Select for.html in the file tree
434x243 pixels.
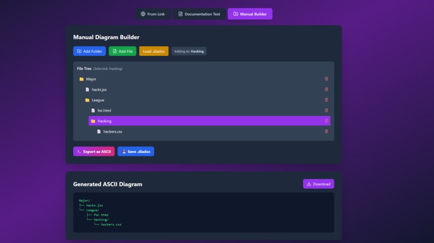(x=209, y=111)
